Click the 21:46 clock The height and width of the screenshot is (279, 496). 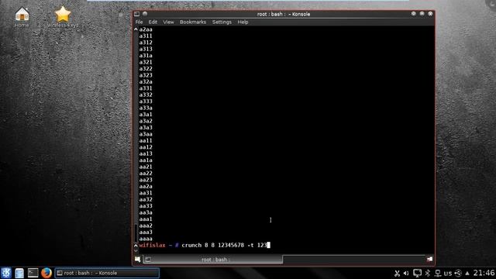[x=484, y=273]
